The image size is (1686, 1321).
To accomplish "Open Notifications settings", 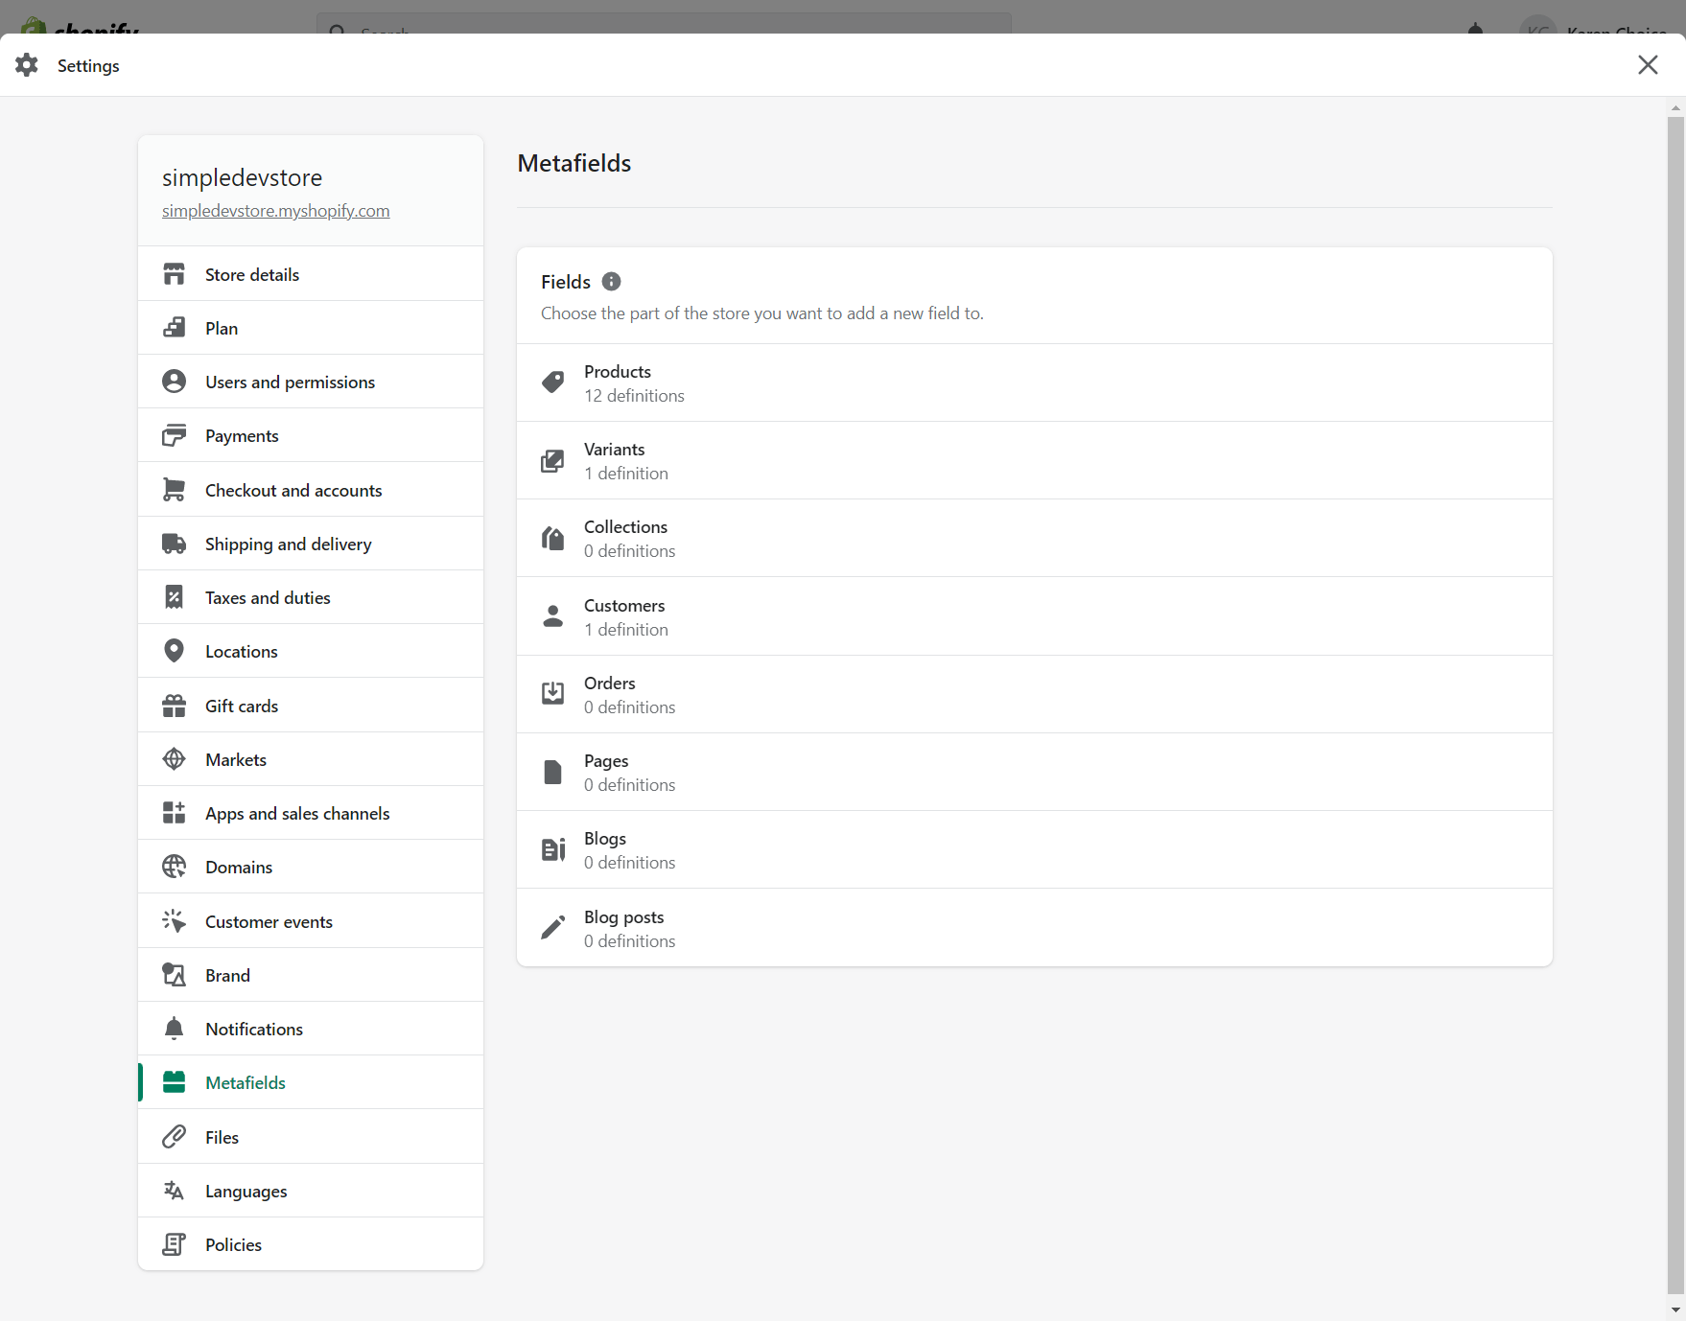I will [311, 1029].
